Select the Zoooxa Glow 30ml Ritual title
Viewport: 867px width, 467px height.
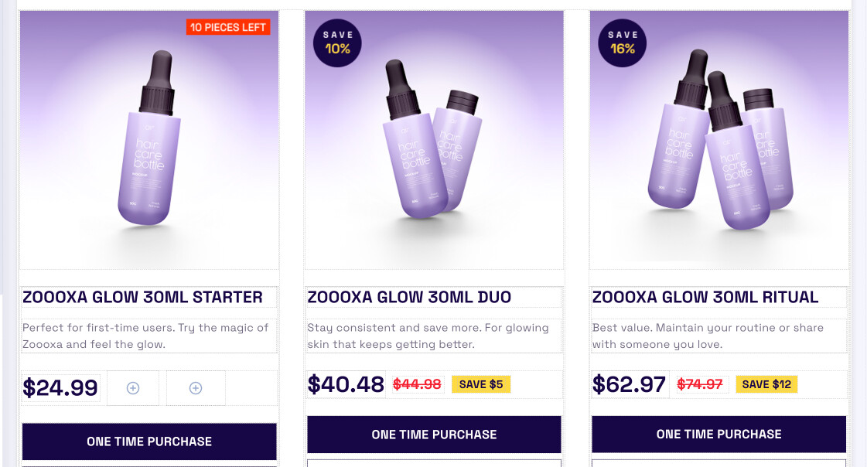tap(705, 297)
